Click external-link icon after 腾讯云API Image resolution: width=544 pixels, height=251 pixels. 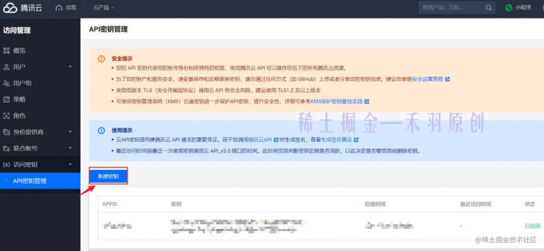pyautogui.click(x=276, y=140)
